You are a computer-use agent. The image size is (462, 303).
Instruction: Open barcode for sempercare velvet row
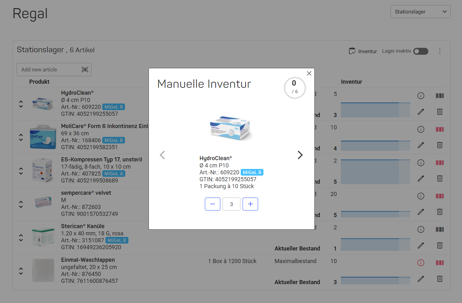point(440,196)
